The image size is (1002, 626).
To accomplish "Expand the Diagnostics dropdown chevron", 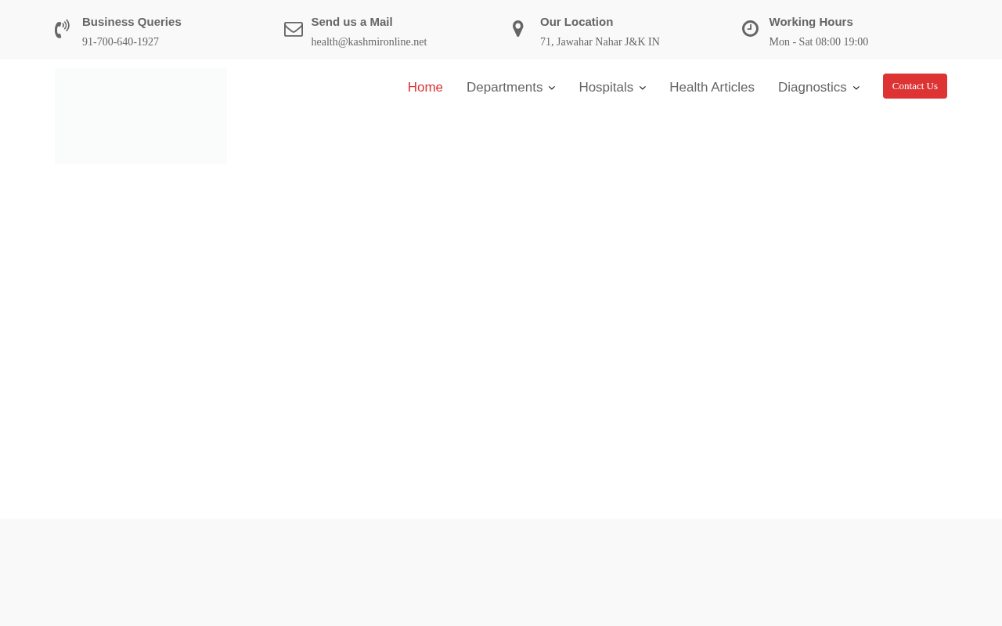I will pyautogui.click(x=856, y=88).
